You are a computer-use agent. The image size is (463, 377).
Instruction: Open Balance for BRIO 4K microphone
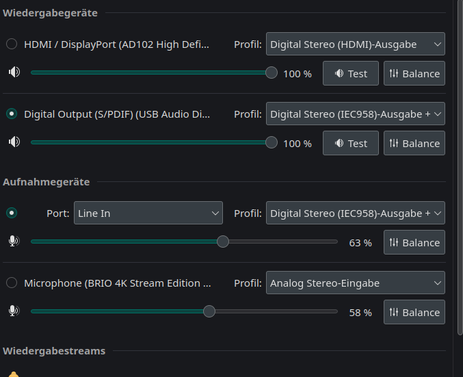(x=414, y=312)
